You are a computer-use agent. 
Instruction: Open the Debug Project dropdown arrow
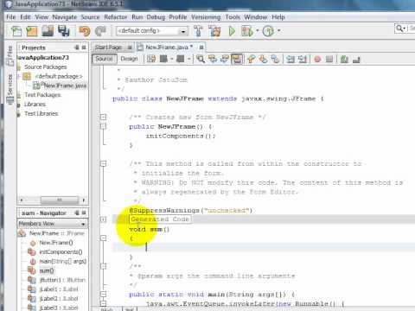[x=258, y=30]
